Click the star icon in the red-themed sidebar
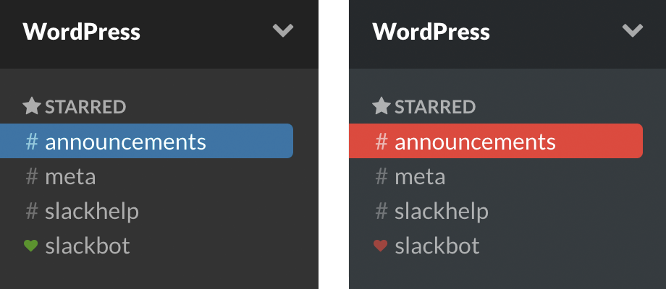The width and height of the screenshot is (666, 289). [381, 107]
